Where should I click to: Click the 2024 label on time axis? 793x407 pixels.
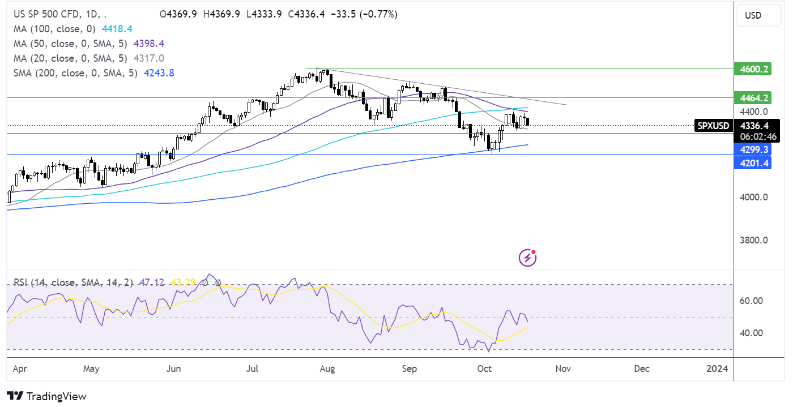tap(717, 369)
